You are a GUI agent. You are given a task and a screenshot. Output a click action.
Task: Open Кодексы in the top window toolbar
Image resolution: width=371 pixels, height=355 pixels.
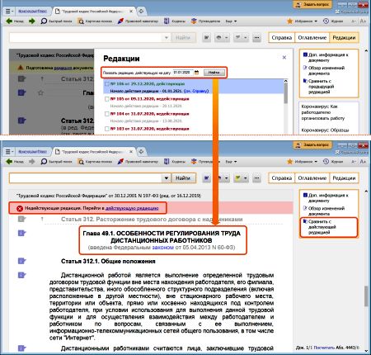(x=175, y=21)
